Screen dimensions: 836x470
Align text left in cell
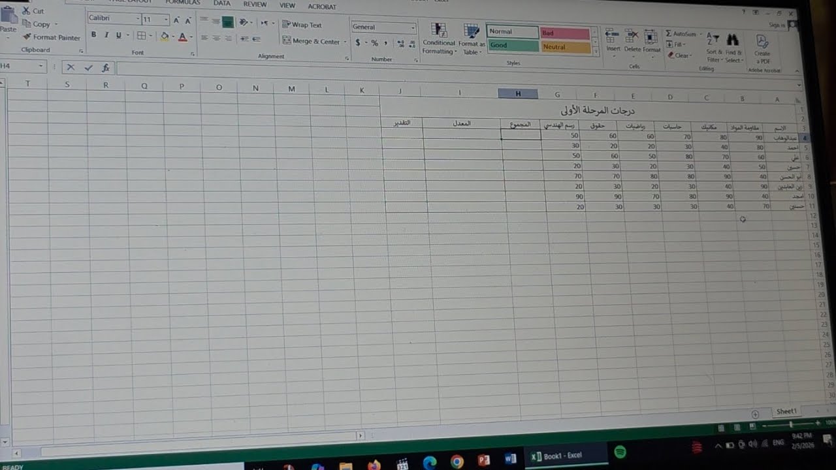click(204, 39)
